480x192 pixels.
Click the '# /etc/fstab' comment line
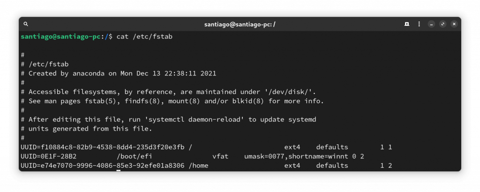coord(45,64)
